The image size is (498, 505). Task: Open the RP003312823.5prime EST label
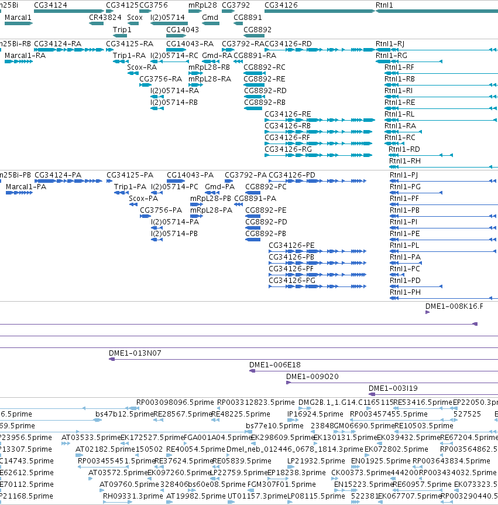256,402
